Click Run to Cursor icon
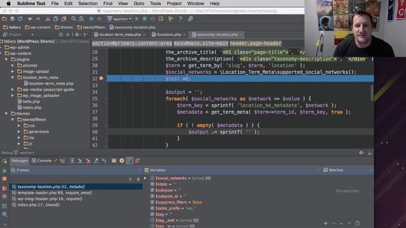The image size is (406, 228). (x=104, y=160)
